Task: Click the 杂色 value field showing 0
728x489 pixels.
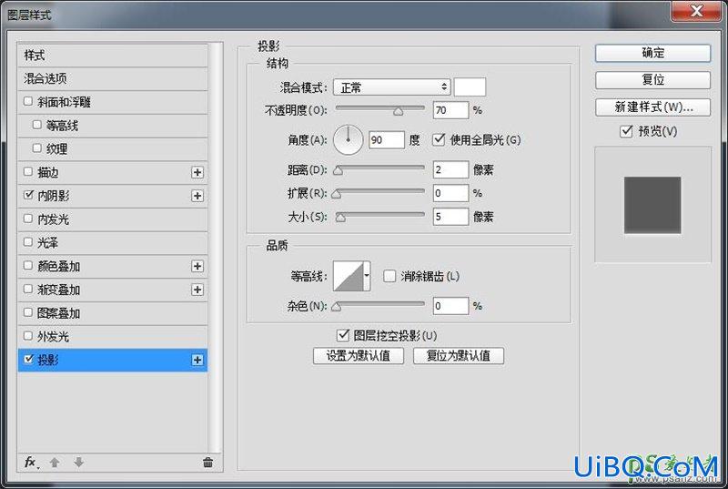Action: click(450, 306)
